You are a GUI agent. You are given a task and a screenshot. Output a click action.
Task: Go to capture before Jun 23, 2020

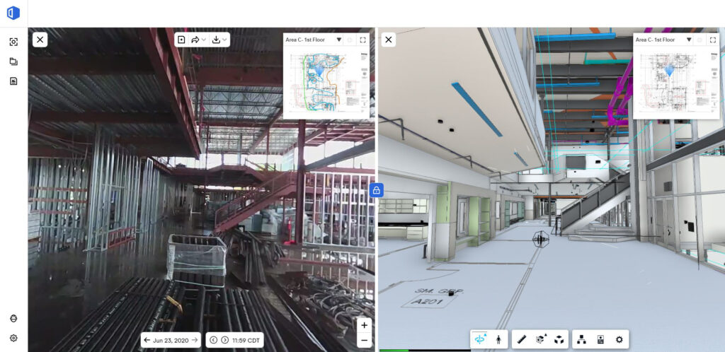(x=147, y=340)
